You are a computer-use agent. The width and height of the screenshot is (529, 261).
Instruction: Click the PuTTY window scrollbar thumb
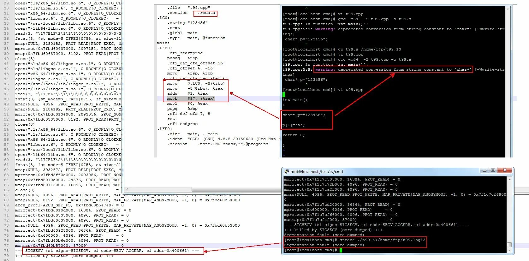click(x=509, y=245)
